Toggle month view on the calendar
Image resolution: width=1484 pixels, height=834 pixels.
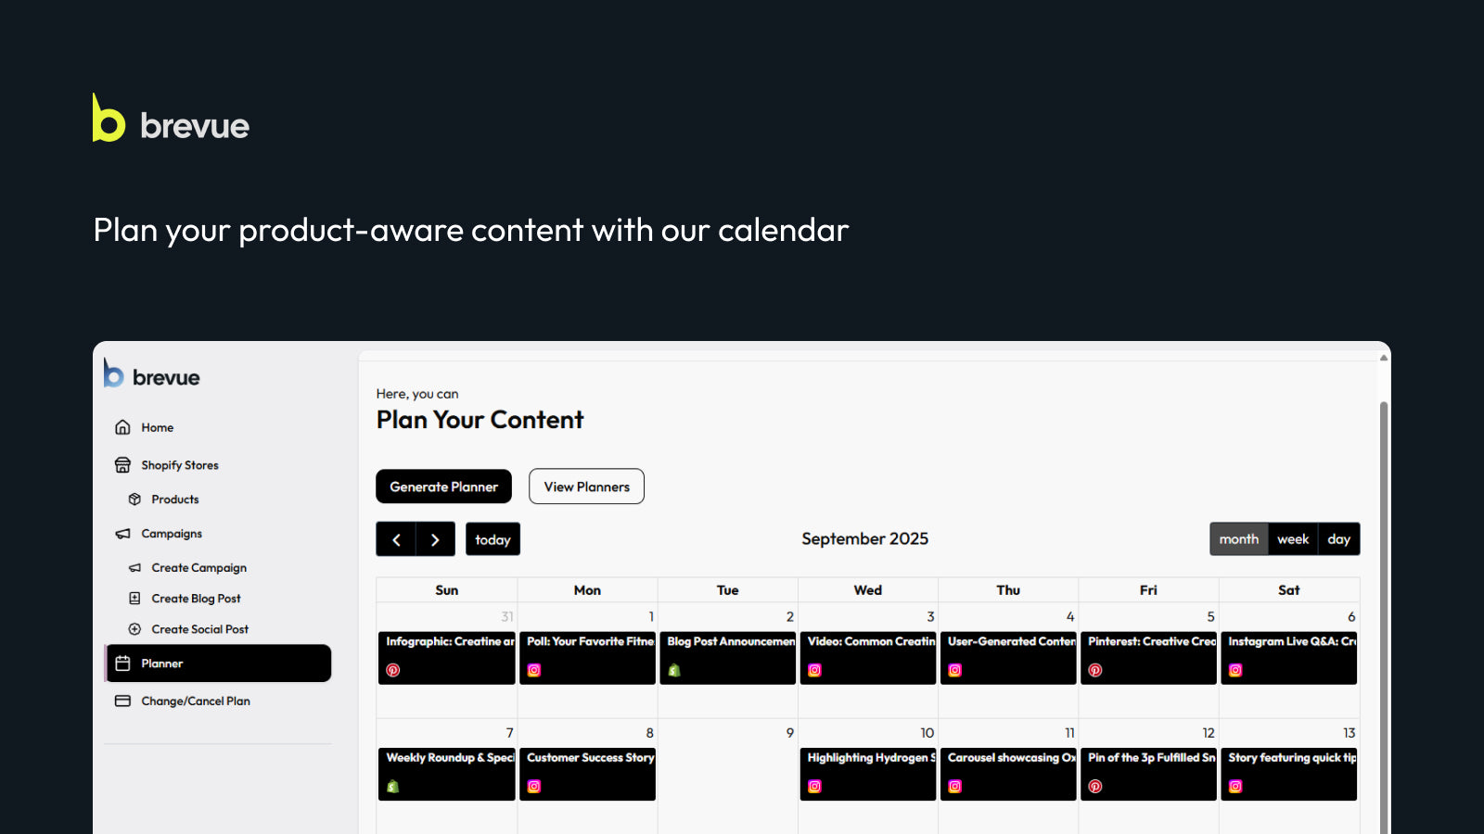[1239, 538]
